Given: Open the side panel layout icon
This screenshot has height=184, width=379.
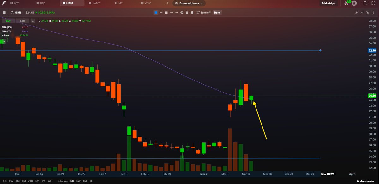Looking at the screenshot, I should (x=365, y=3).
